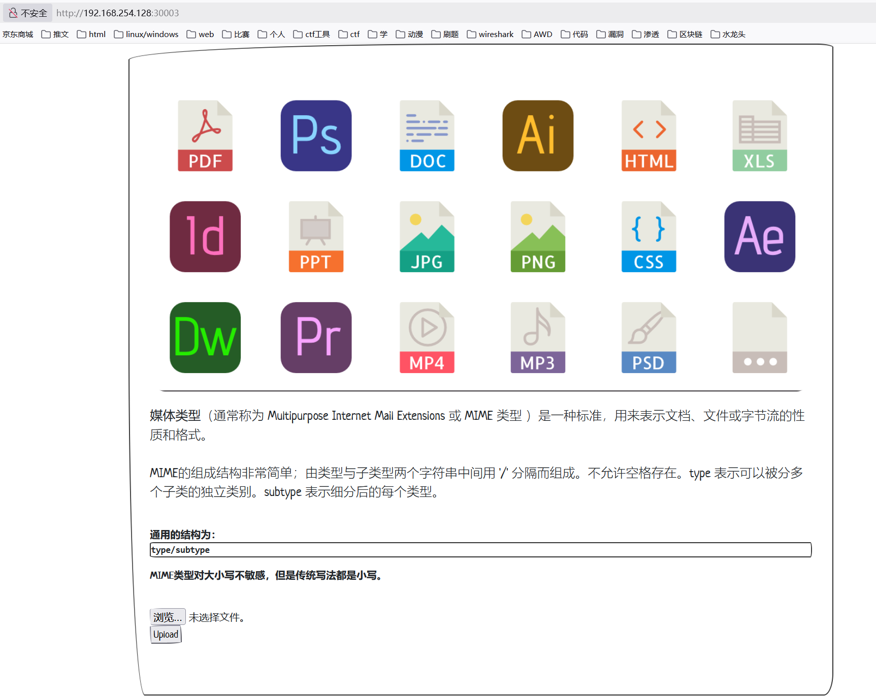Click the Photoshop Ps icon

pyautogui.click(x=316, y=136)
